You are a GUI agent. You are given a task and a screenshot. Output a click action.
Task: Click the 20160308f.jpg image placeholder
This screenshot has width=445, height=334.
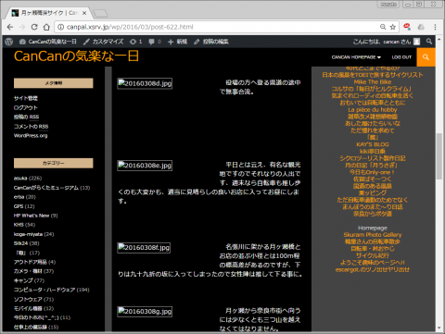coord(144,248)
